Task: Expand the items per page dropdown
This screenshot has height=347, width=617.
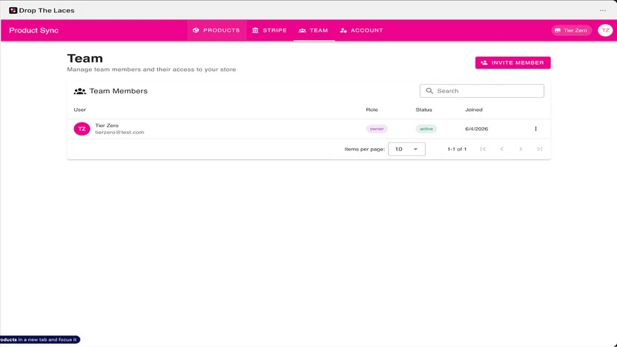Action: (x=406, y=149)
